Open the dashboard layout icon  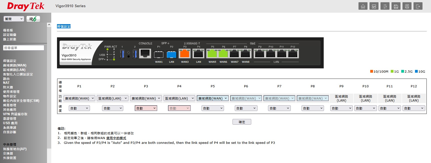click(x=374, y=6)
